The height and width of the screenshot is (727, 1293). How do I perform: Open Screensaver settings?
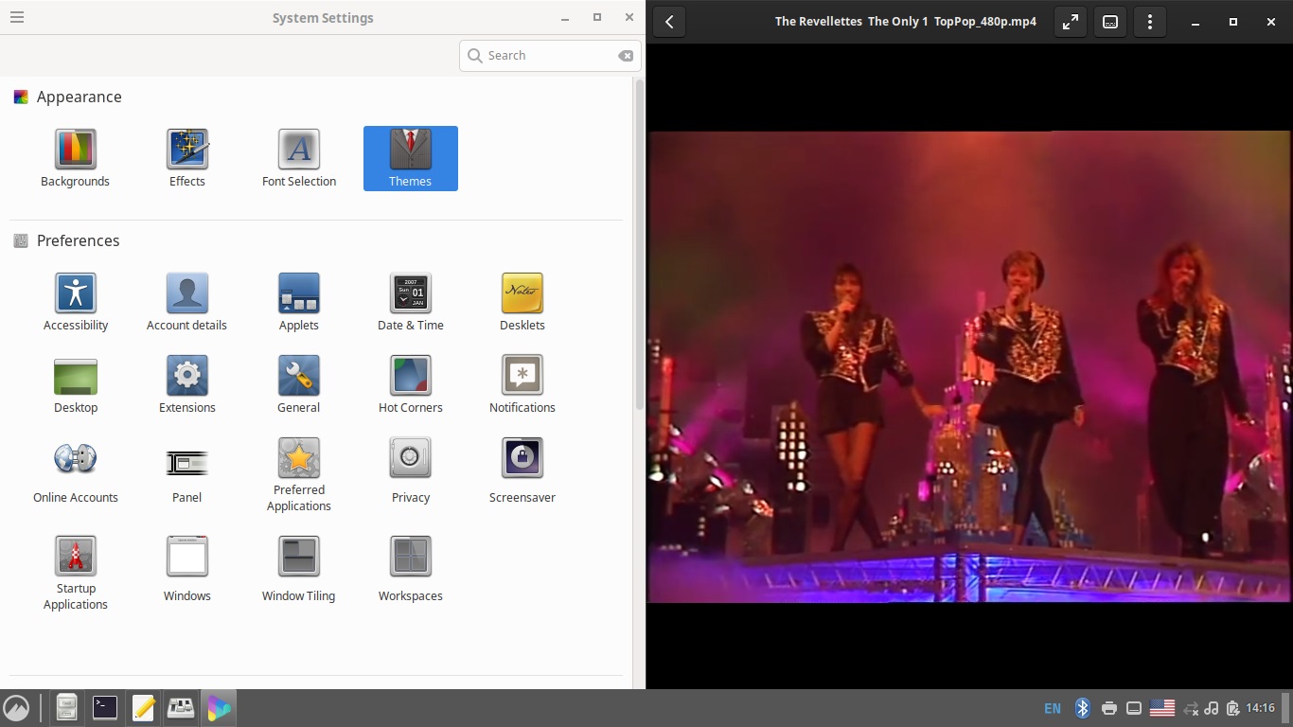[523, 471]
